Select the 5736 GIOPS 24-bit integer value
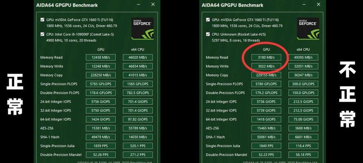The image size is (363, 163). pyautogui.click(x=266, y=101)
